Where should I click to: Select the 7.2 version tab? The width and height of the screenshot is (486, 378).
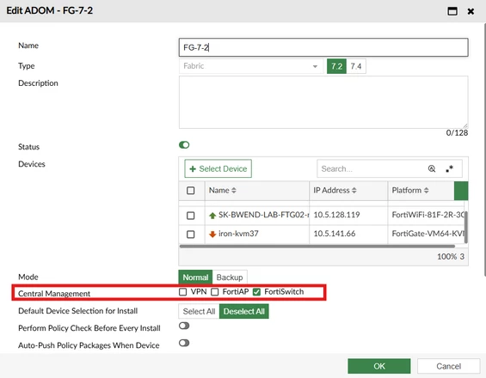click(x=336, y=66)
